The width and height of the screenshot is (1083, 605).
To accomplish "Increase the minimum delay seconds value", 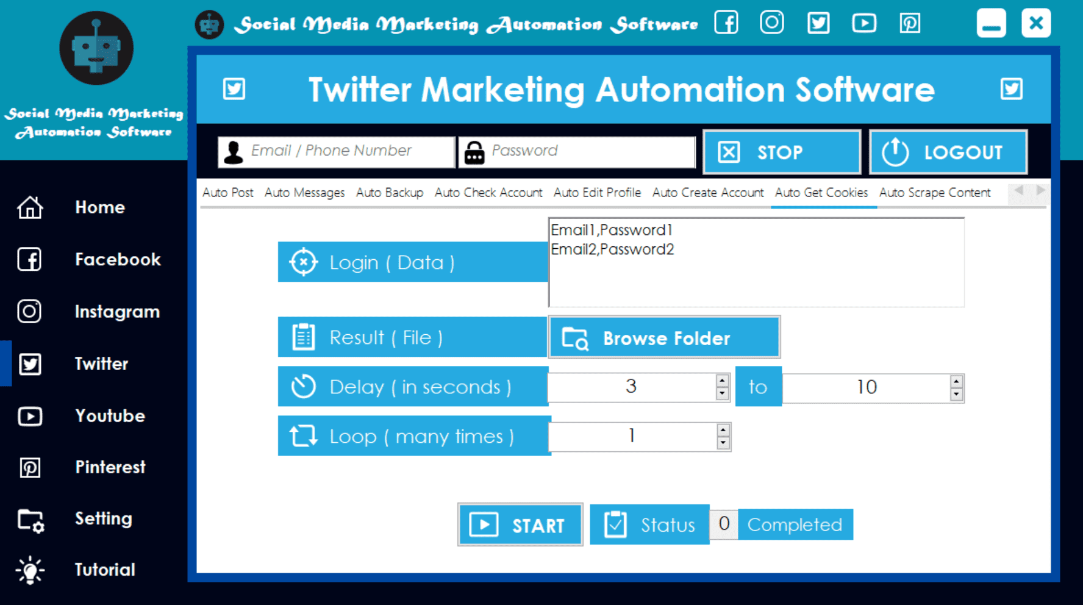I will [x=723, y=381].
